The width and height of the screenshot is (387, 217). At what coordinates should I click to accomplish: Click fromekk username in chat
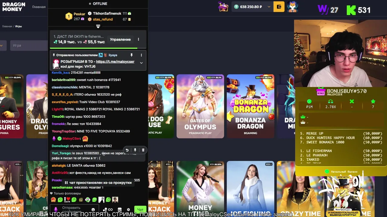[x=58, y=124]
